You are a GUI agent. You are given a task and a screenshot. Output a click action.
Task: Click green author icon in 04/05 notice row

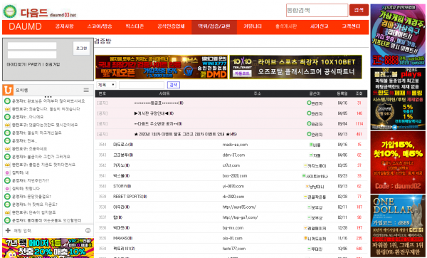(x=309, y=113)
